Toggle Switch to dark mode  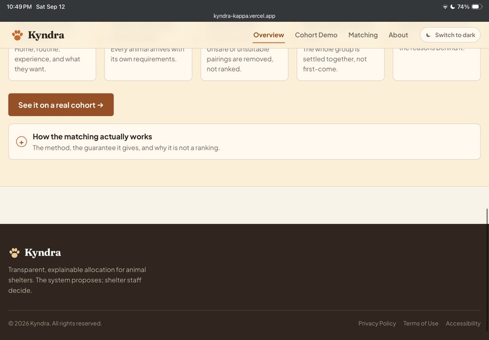(450, 35)
